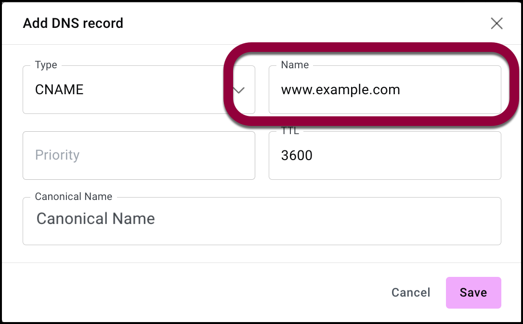This screenshot has width=523, height=324.
Task: Click the 3600 value in TTL
Action: point(297,155)
